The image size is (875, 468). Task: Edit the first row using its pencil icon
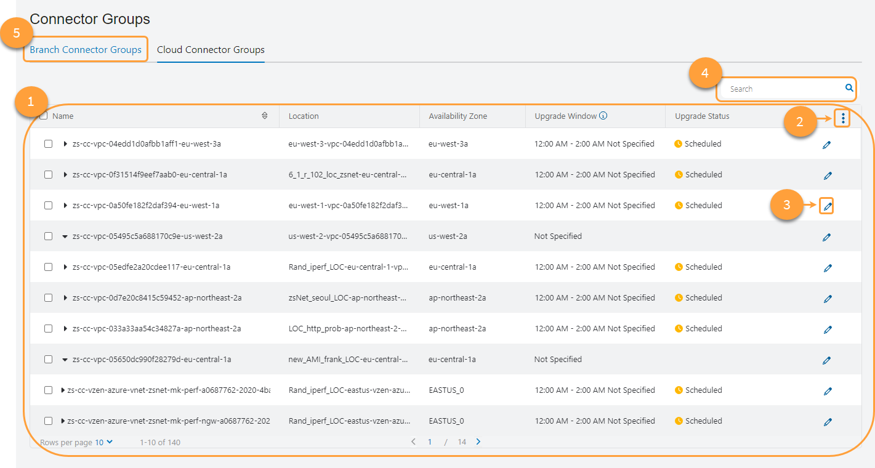point(827,145)
